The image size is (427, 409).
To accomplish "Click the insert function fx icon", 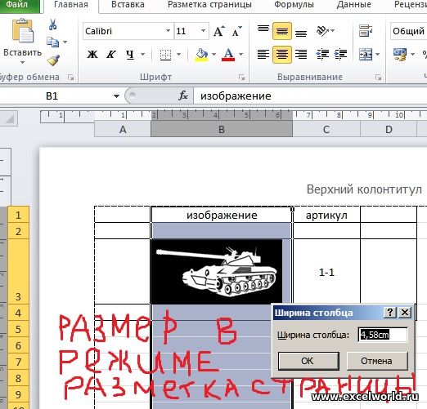I will coord(183,96).
